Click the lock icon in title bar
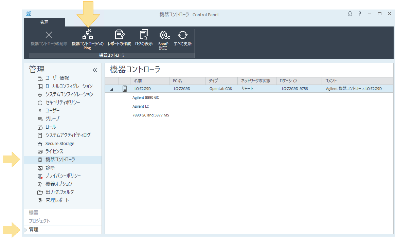 (x=350, y=14)
